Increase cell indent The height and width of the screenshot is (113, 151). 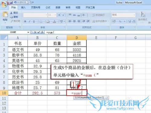point(88,21)
